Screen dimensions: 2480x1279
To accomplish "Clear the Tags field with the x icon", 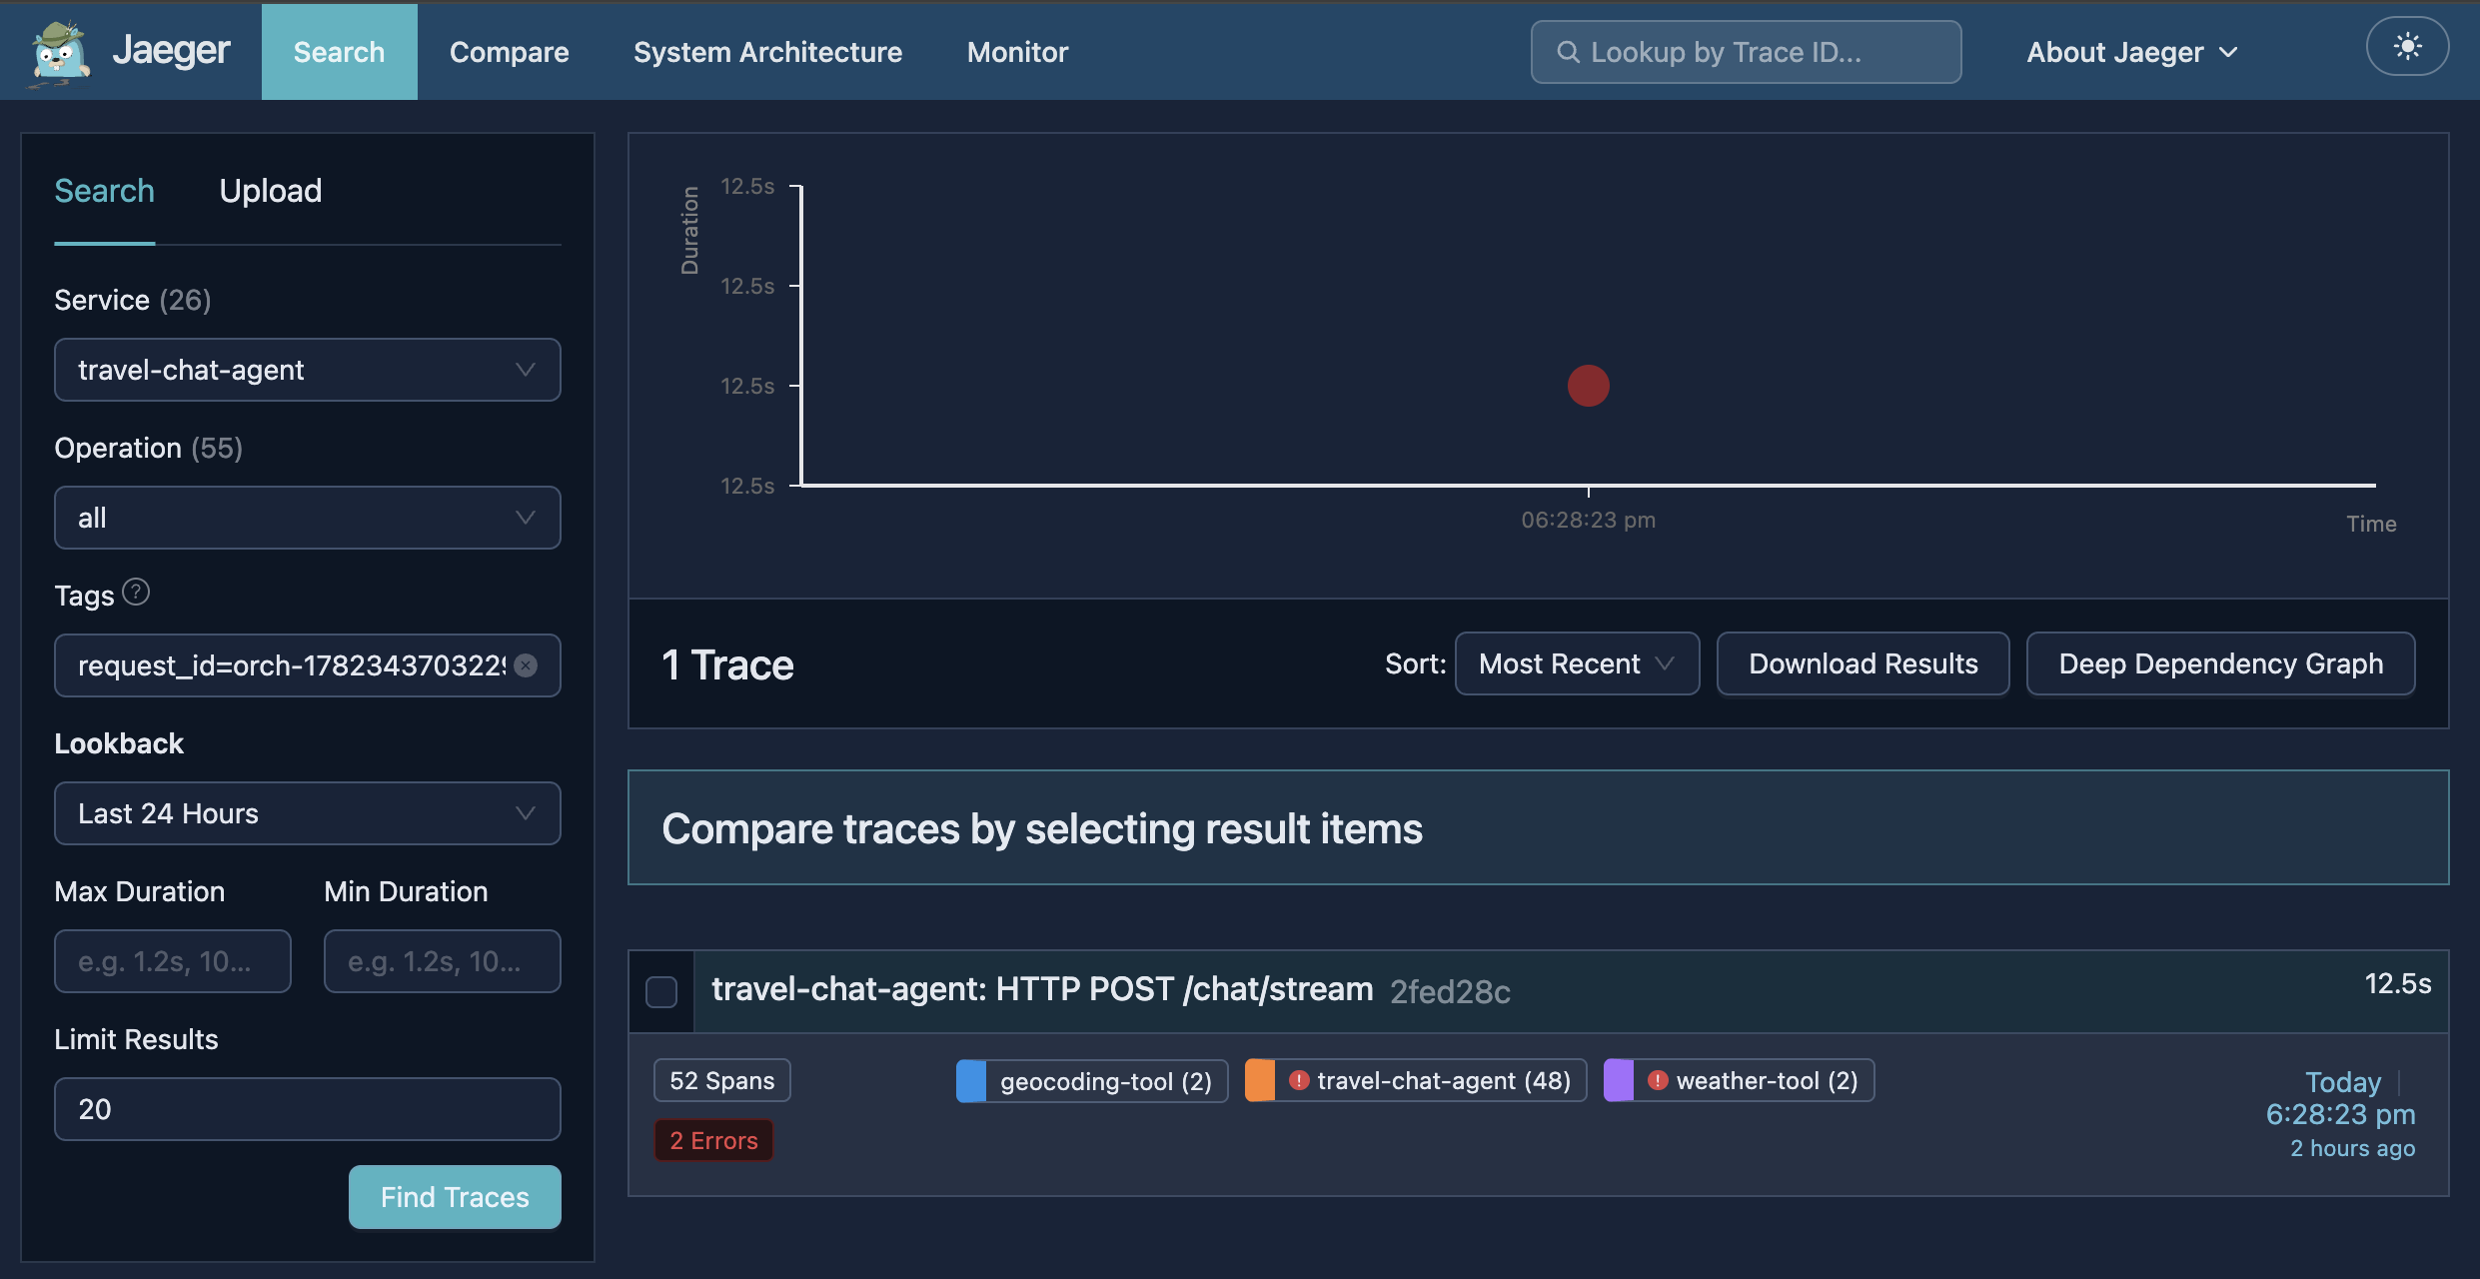I will (526, 665).
